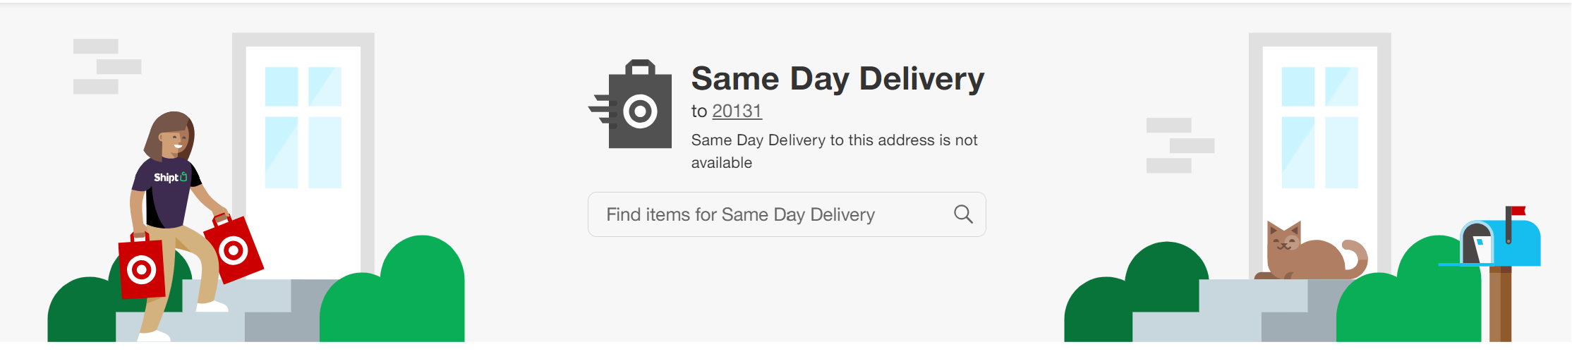Focus the Find items for Same Day Delivery field
This screenshot has height=354, width=1572.
tap(769, 214)
